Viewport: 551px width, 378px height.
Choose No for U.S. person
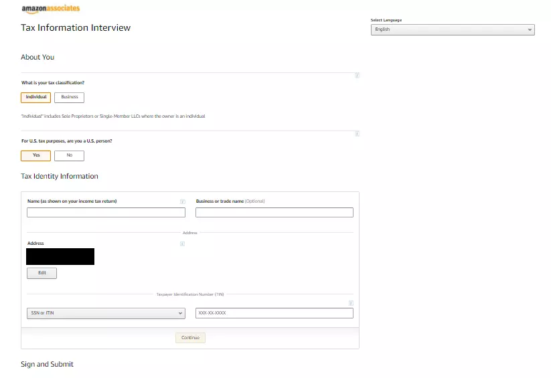coord(69,156)
